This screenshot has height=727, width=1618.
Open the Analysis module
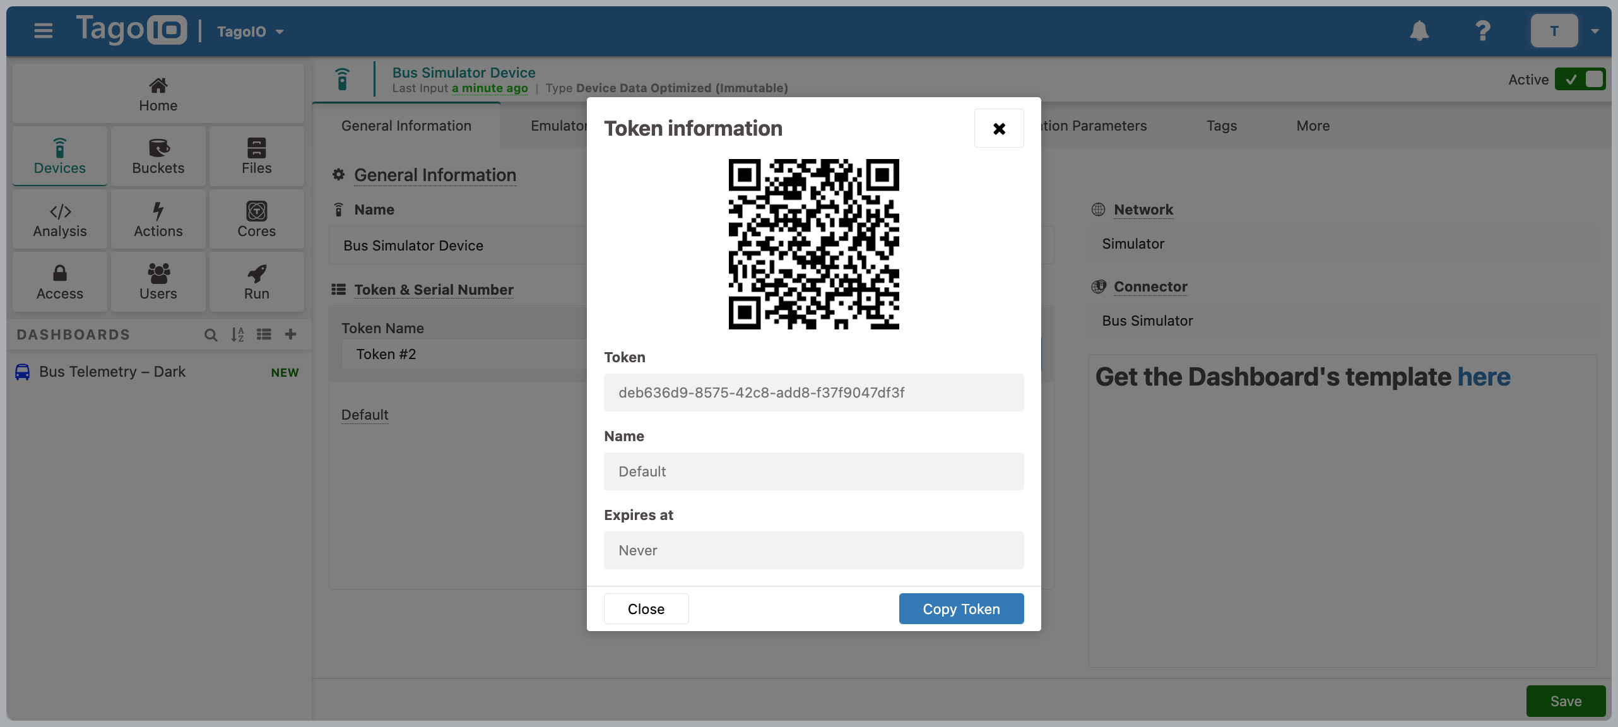coord(59,219)
